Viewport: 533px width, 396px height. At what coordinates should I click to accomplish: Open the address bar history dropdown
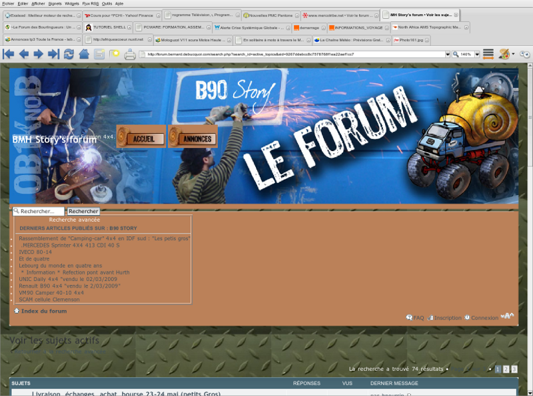click(x=446, y=54)
